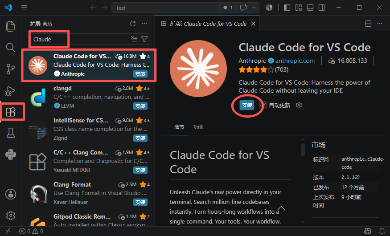Click the VS Code logo in title bar
Viewport: 390px width, 236px height.
tap(8, 8)
